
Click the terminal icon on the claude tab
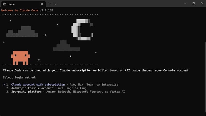[x=4, y=4]
